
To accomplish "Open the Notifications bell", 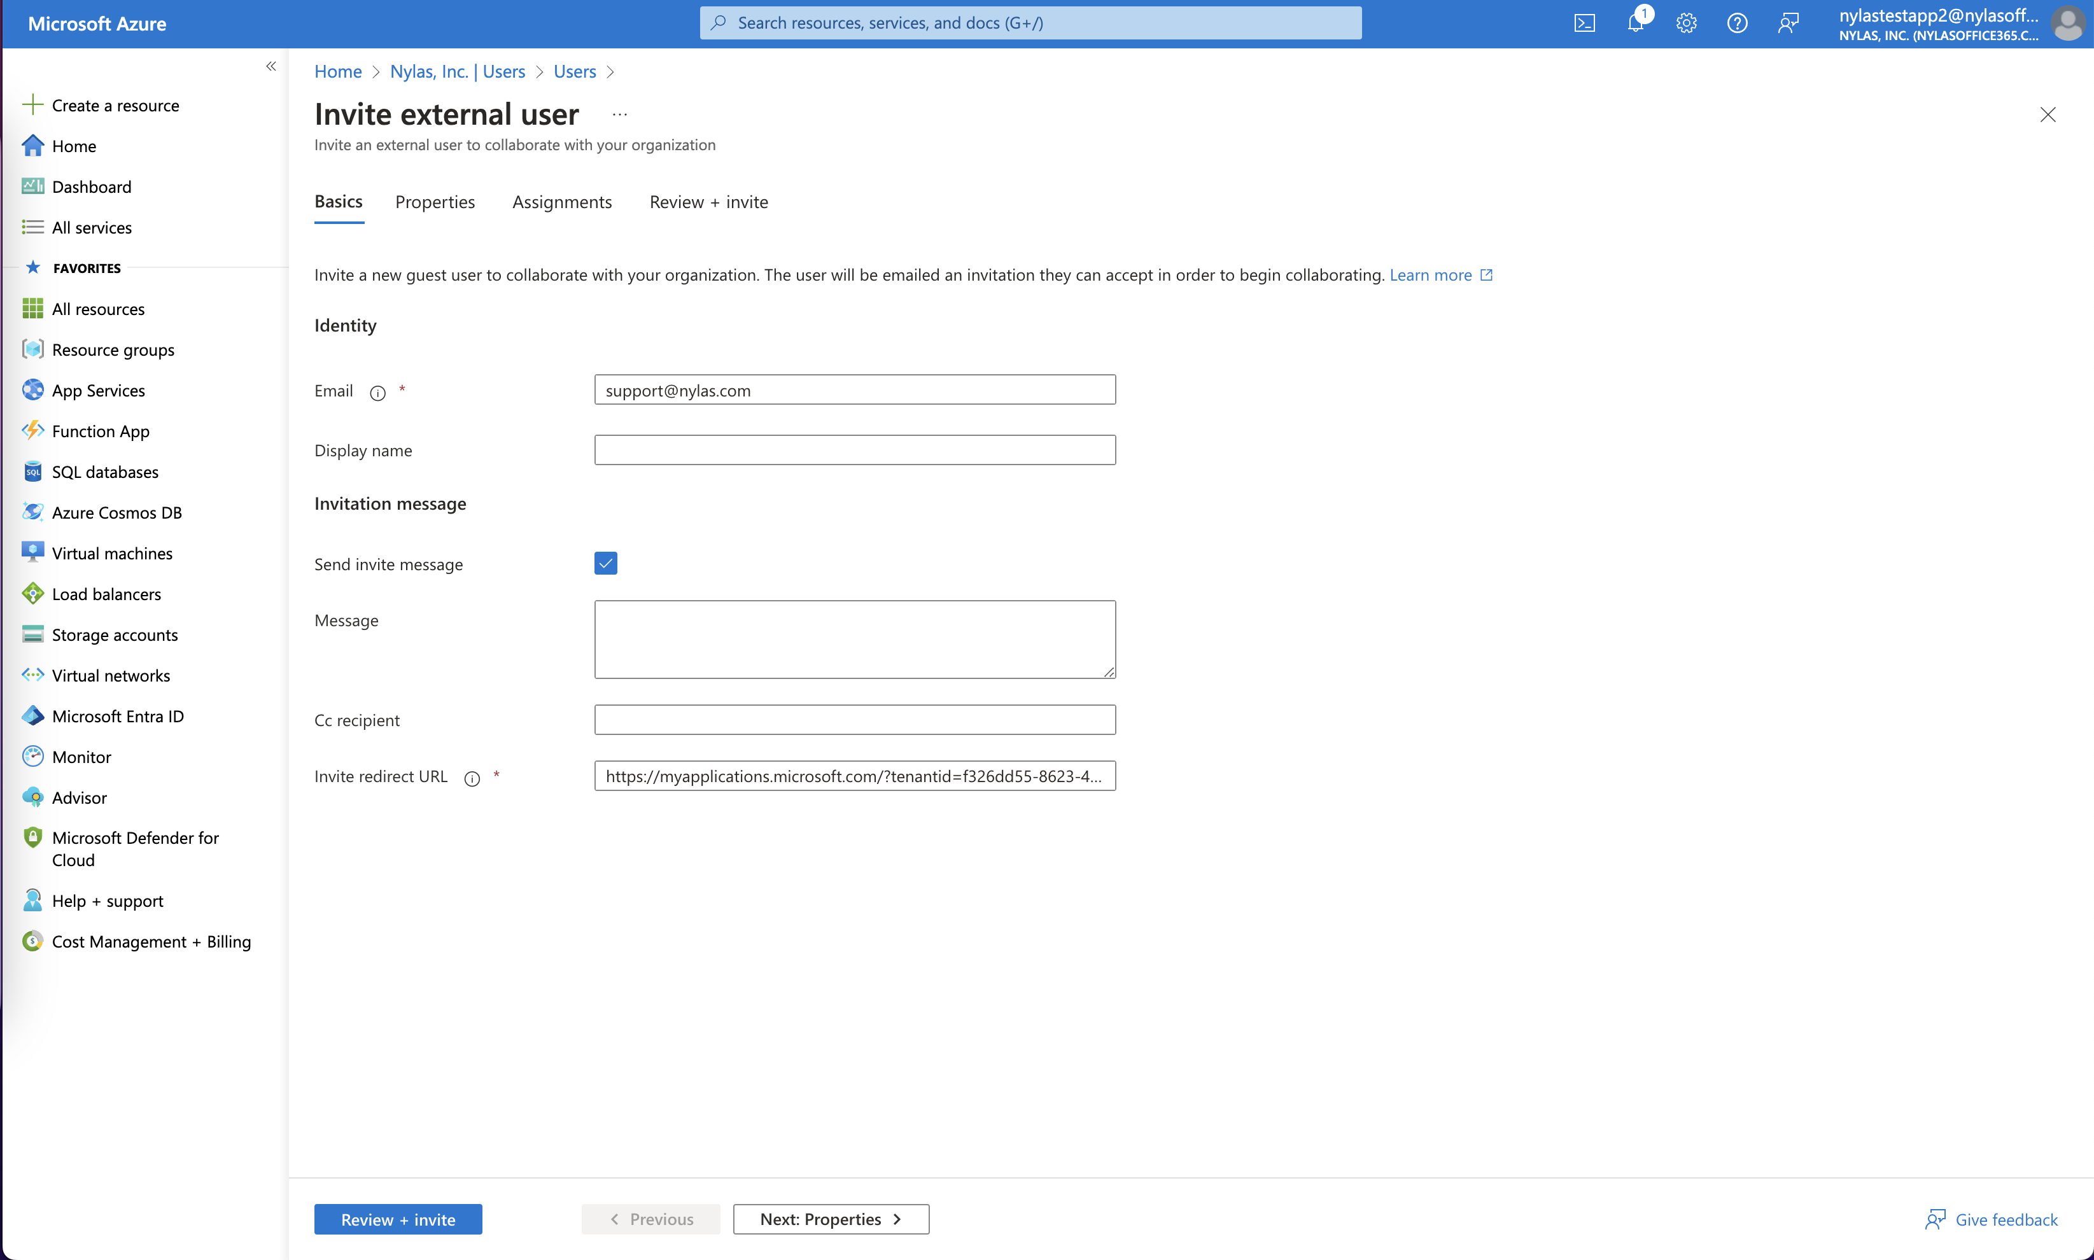I will point(1636,23).
